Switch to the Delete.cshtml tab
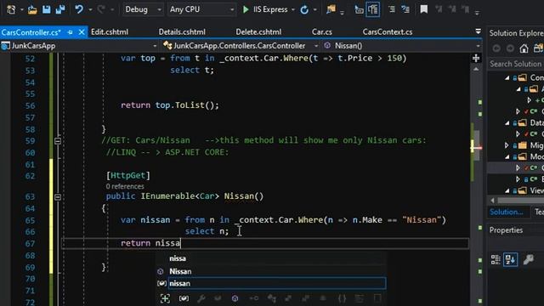 pyautogui.click(x=258, y=32)
